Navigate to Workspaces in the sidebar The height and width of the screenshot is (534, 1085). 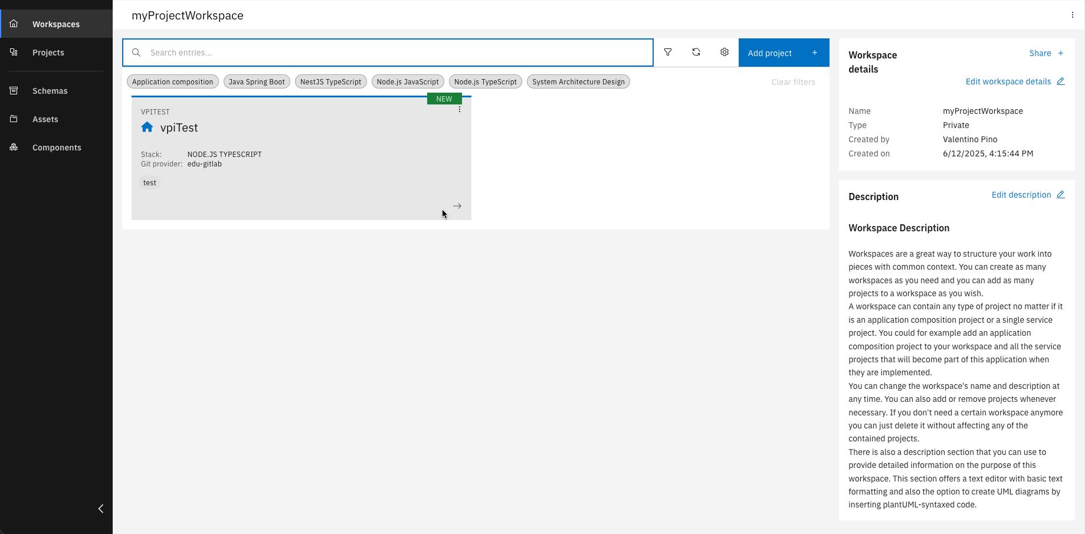click(x=56, y=24)
